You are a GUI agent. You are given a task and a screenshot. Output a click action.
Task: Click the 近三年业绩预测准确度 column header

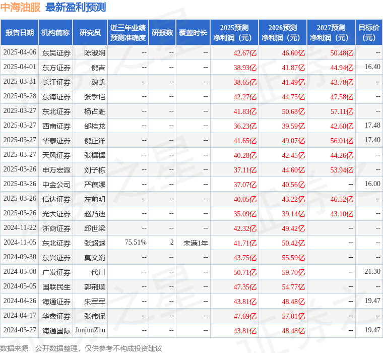(128, 32)
